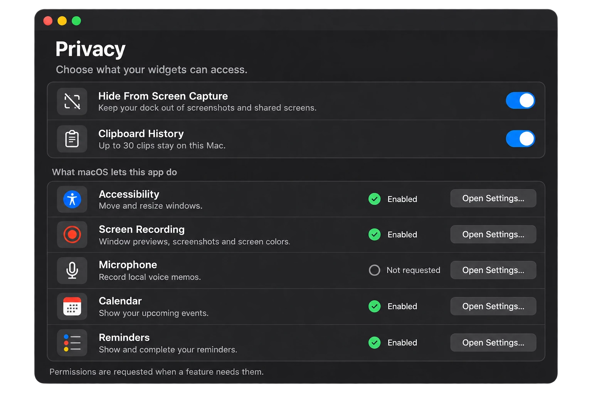The image size is (592, 394).
Task: Click the Clipboard History clipboard icon
Action: pyautogui.click(x=72, y=139)
